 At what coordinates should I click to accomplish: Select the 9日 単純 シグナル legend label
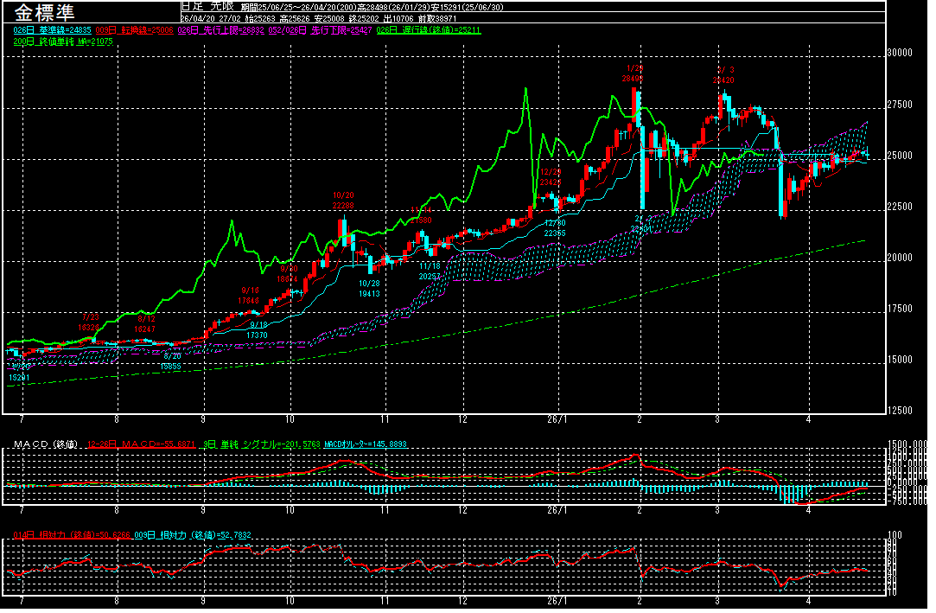[x=258, y=444]
